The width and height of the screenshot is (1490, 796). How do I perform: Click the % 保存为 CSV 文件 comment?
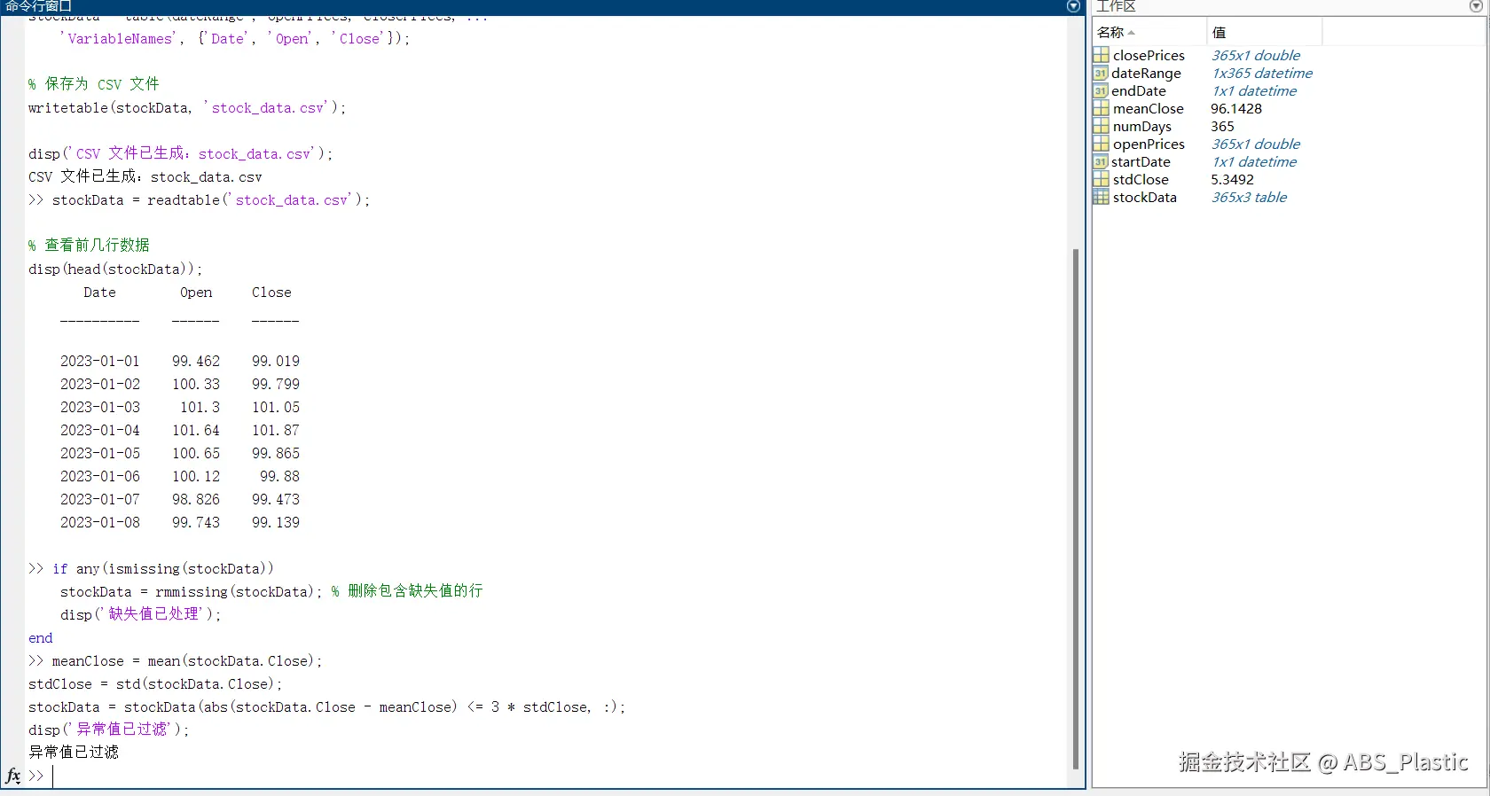tap(94, 84)
